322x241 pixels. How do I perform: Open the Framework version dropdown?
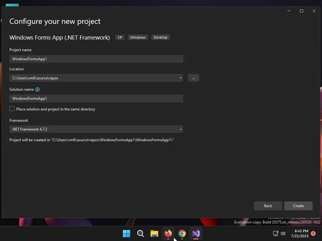(x=96, y=129)
